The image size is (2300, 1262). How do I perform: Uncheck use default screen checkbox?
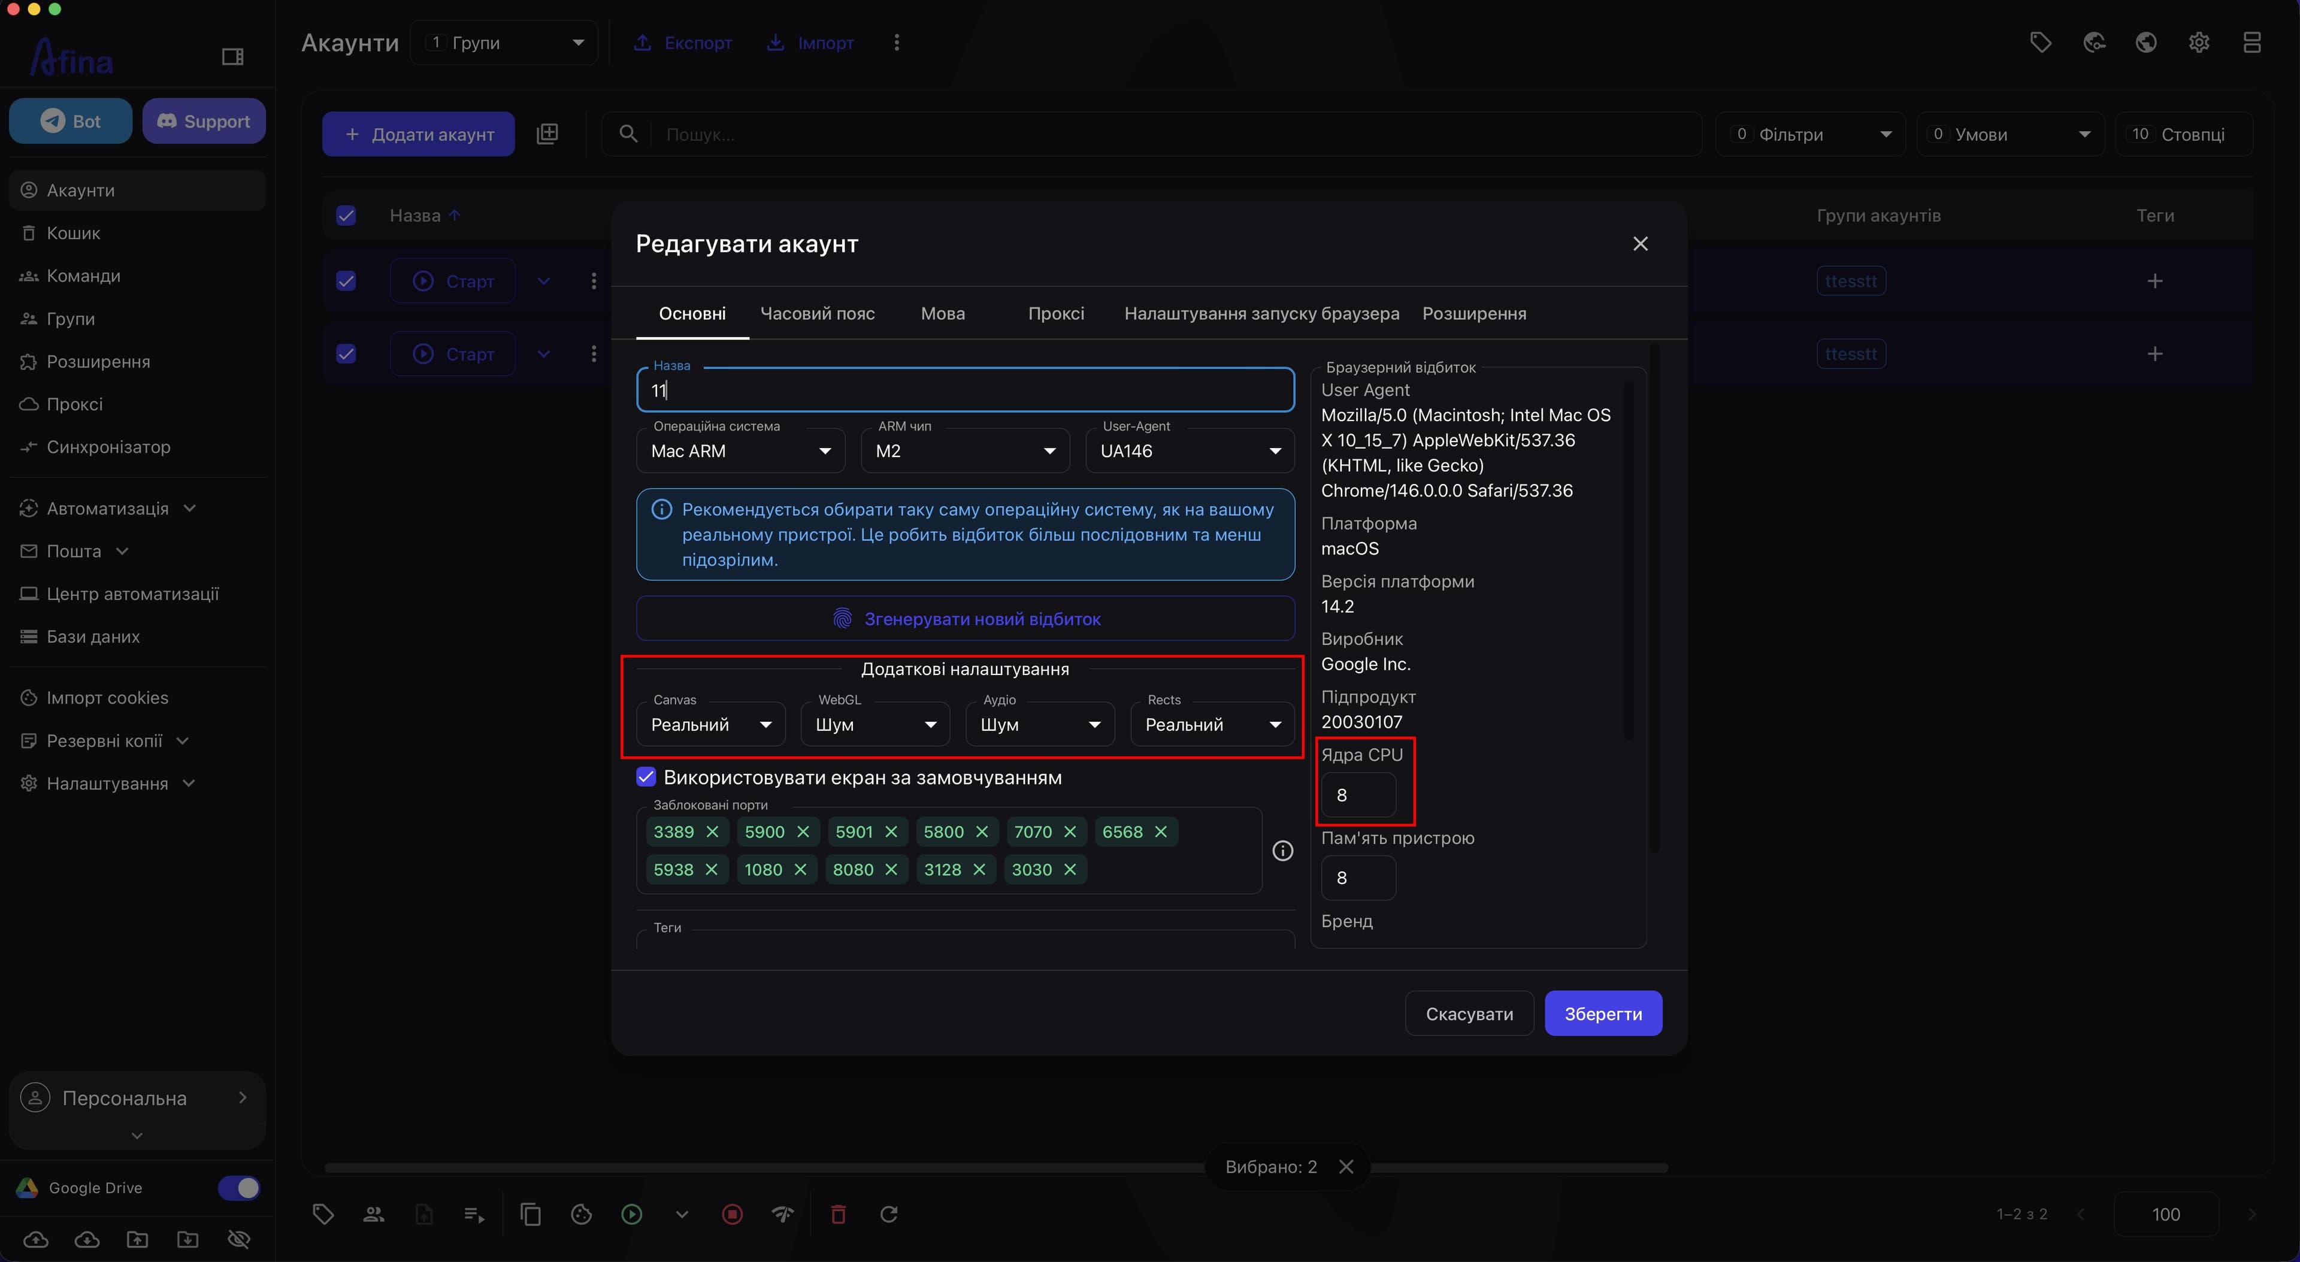click(x=646, y=777)
